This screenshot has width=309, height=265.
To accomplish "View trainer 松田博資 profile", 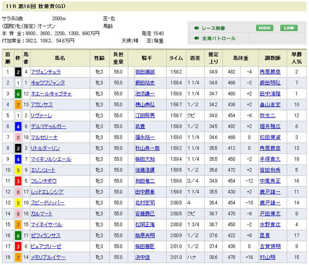I will pyautogui.click(x=270, y=138).
